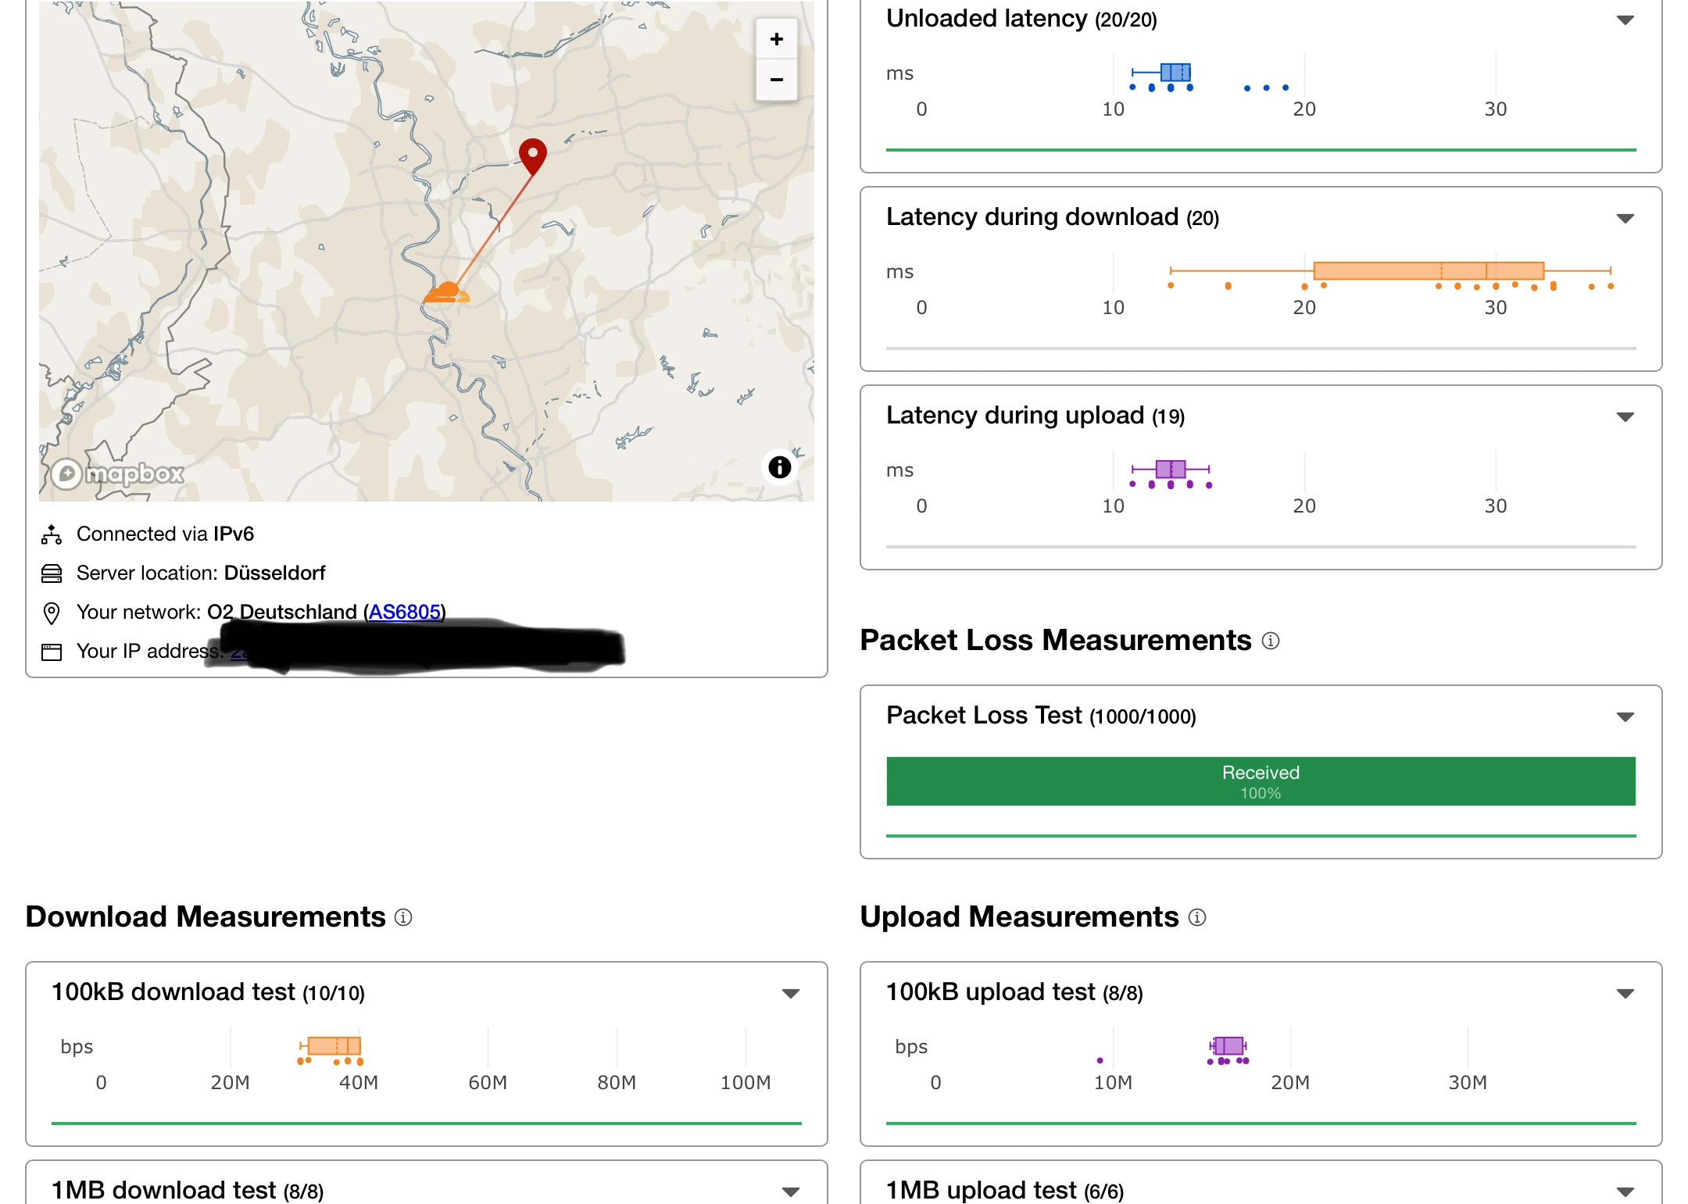Expand the Packet Loss Test panel

pyautogui.click(x=1625, y=717)
